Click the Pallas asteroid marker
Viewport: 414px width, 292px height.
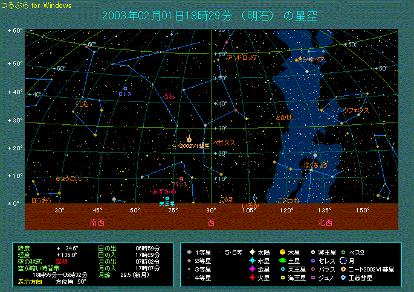click(x=181, y=179)
